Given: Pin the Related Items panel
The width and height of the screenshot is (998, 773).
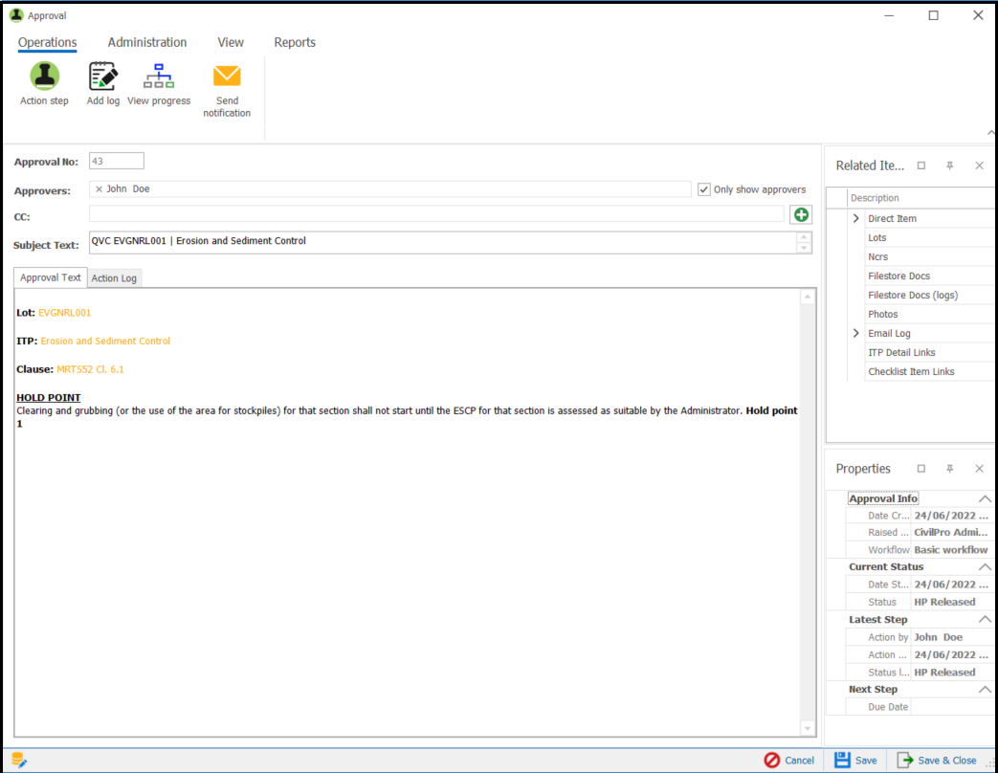Looking at the screenshot, I should 949,166.
